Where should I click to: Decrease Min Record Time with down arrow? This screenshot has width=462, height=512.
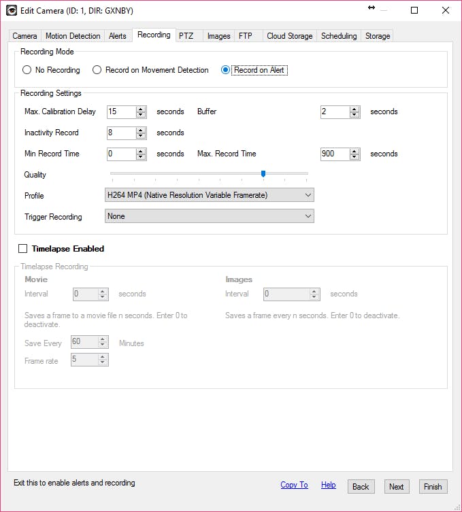tap(141, 157)
